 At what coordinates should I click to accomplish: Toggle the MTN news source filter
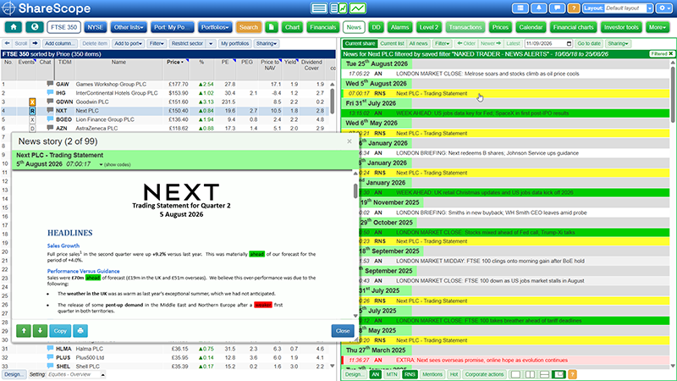392,374
